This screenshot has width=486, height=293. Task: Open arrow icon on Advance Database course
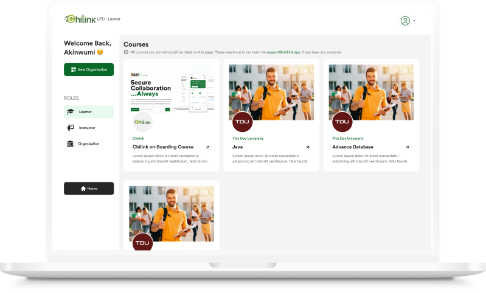pyautogui.click(x=407, y=147)
